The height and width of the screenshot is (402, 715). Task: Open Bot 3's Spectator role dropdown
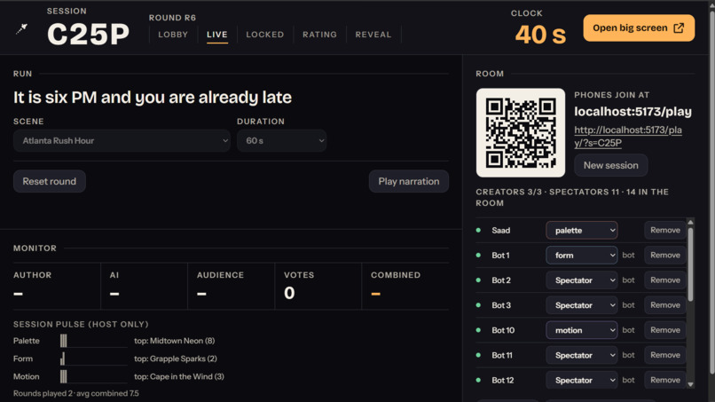click(x=582, y=304)
